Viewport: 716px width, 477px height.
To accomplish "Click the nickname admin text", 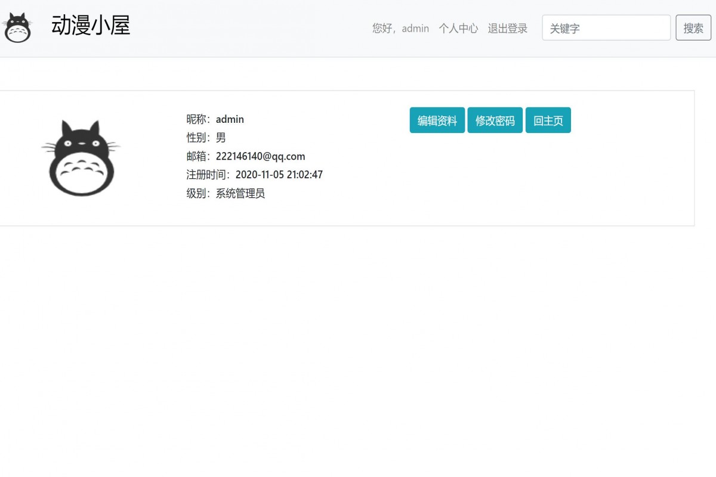I will click(x=230, y=119).
